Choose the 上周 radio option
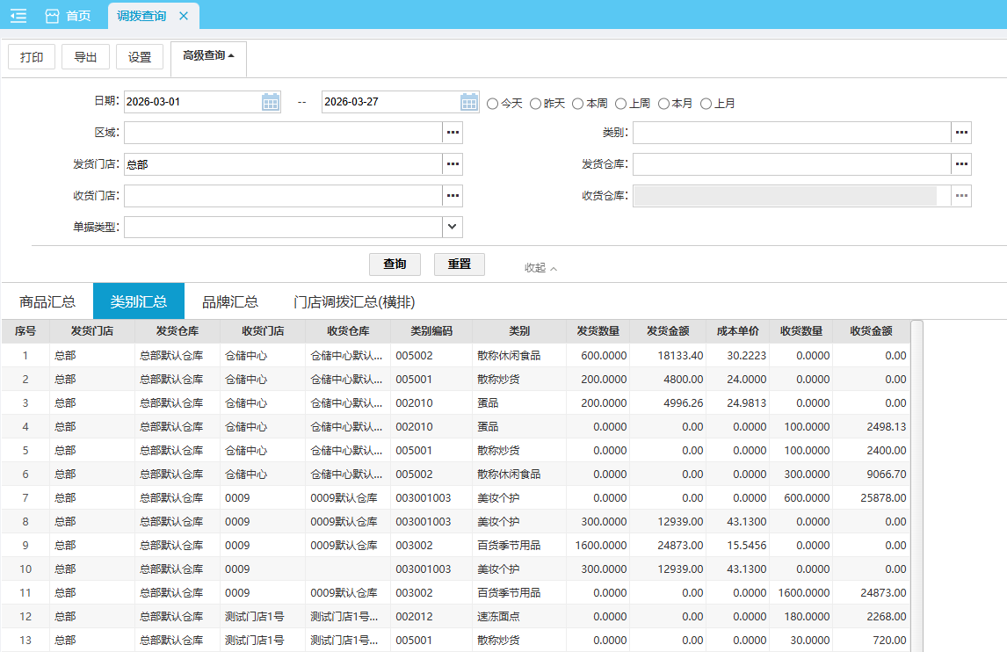The height and width of the screenshot is (652, 1007). (621, 104)
